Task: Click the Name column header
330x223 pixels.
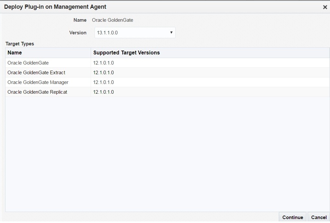Action: pos(15,53)
